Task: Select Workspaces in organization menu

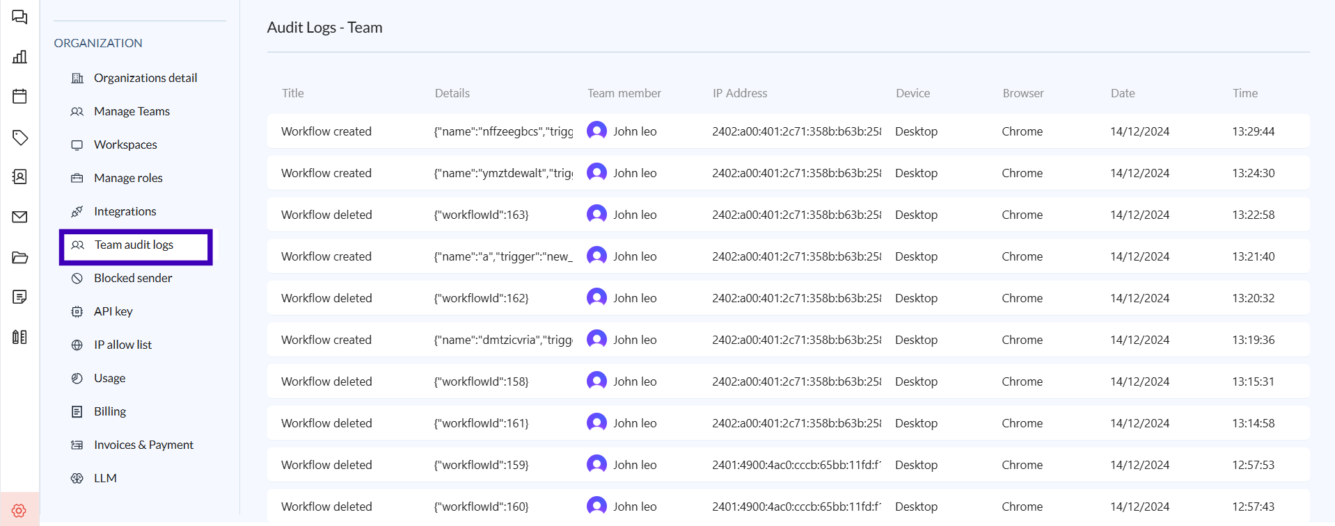Action: pyautogui.click(x=125, y=145)
